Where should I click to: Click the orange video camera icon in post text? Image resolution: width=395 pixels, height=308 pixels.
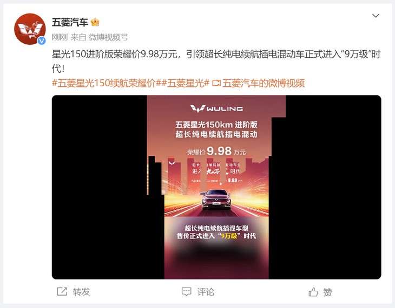216,83
